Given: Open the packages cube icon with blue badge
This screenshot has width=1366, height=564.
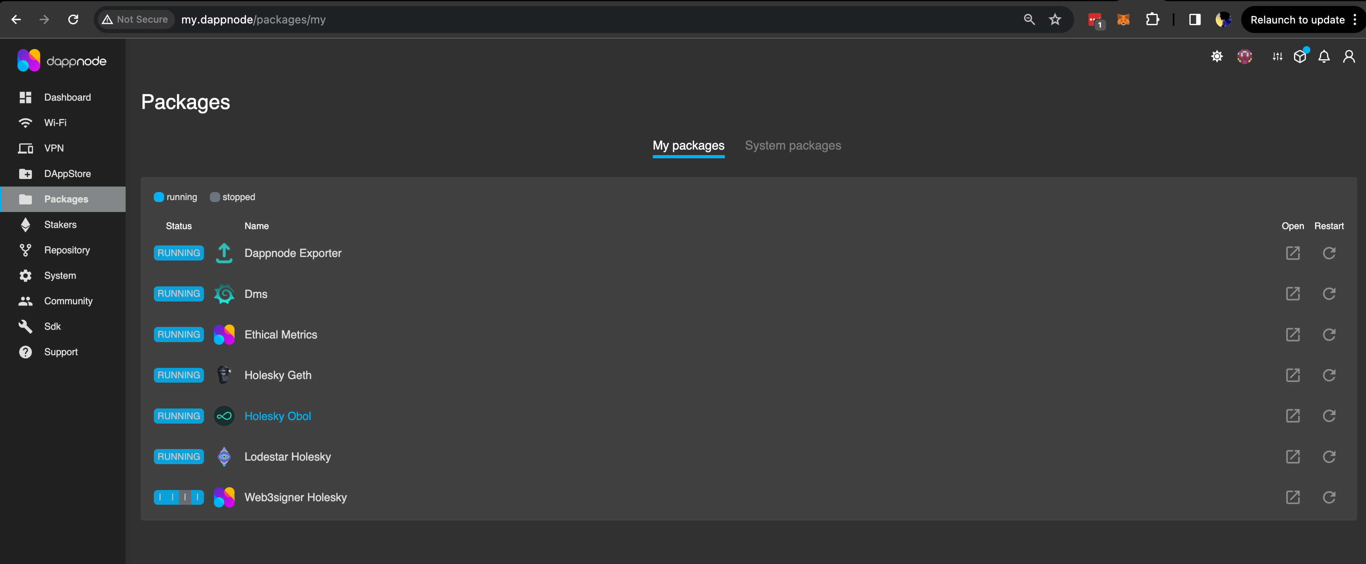Looking at the screenshot, I should point(1300,56).
